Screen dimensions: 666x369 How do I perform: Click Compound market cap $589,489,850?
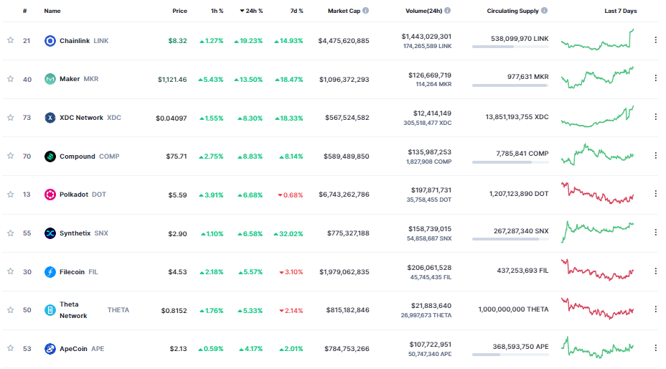(x=346, y=157)
